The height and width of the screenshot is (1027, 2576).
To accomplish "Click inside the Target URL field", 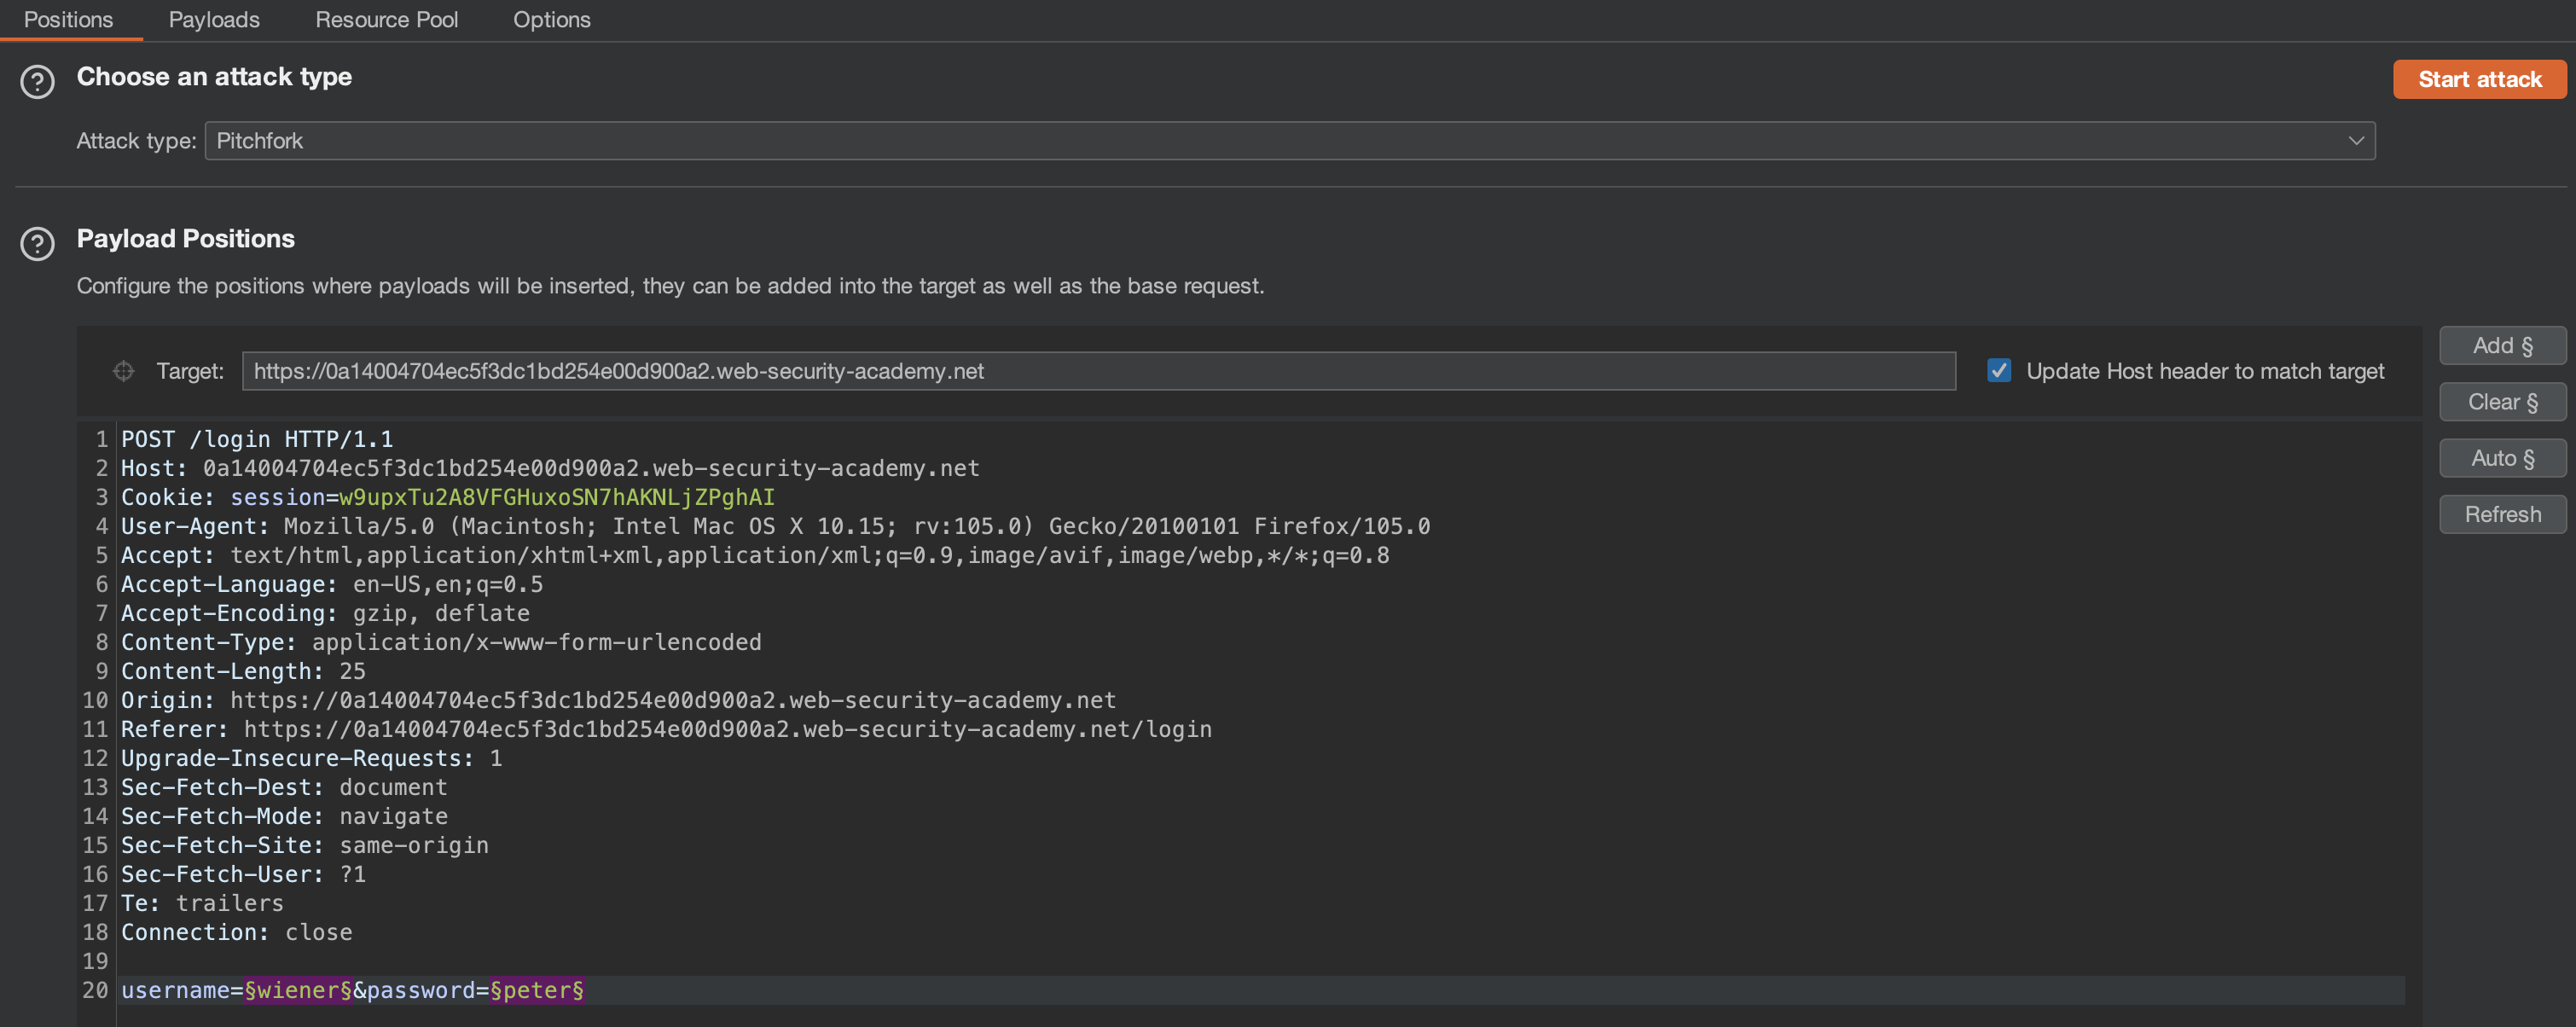I will pyautogui.click(x=1097, y=371).
